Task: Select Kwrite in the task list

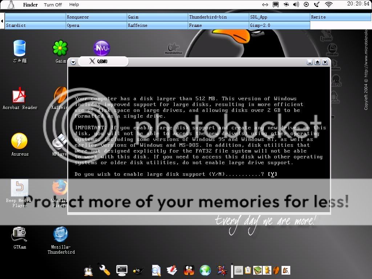Action: tap(341, 17)
